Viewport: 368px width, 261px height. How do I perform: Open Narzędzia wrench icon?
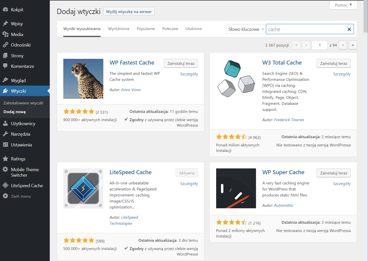(6, 134)
